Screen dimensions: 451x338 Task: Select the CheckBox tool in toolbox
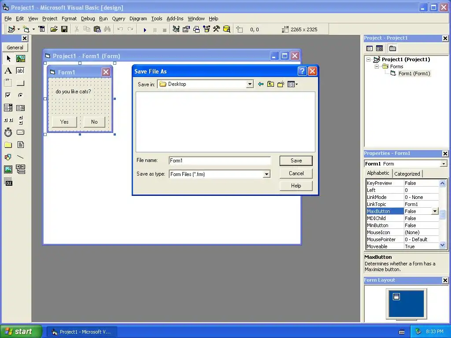[8, 95]
